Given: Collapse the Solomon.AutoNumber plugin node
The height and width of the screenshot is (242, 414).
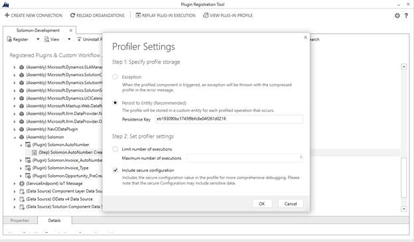Looking at the screenshot, I should [21, 145].
